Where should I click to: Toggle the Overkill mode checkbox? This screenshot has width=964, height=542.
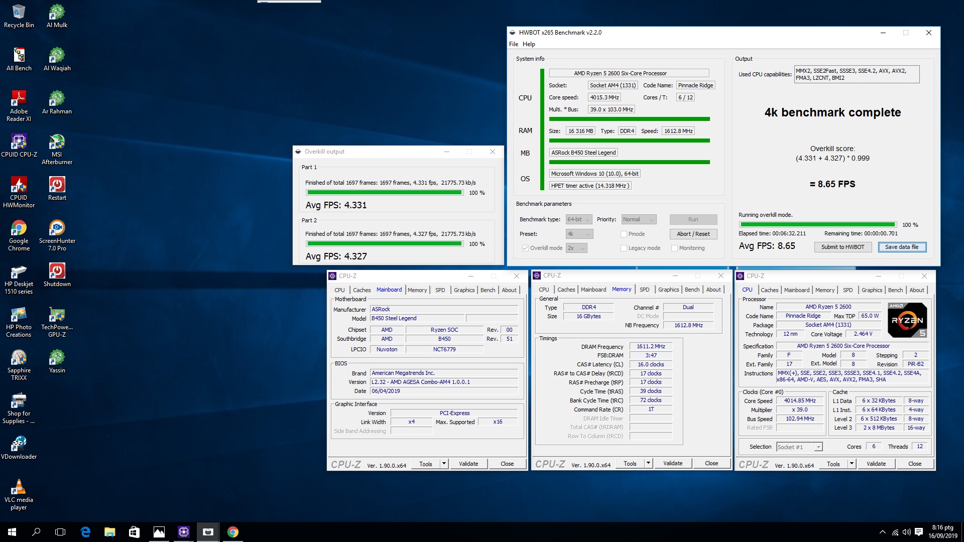[525, 248]
